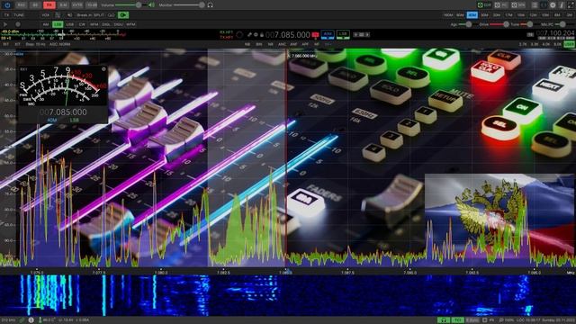Toggle the ANC button
Image resolution: width=576 pixels, height=324 pixels.
[x=282, y=44]
